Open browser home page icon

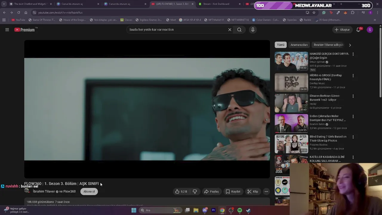[x=26, y=13]
